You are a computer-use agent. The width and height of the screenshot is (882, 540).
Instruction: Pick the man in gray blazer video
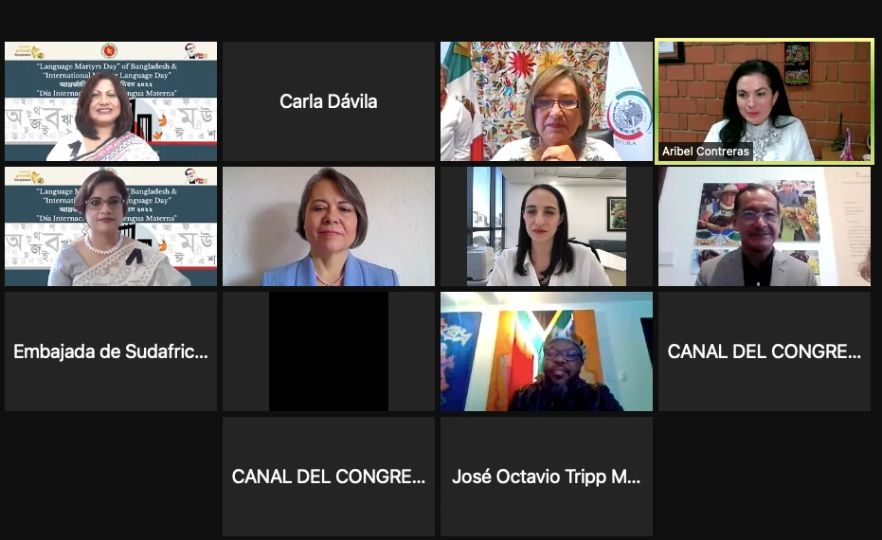click(x=765, y=226)
